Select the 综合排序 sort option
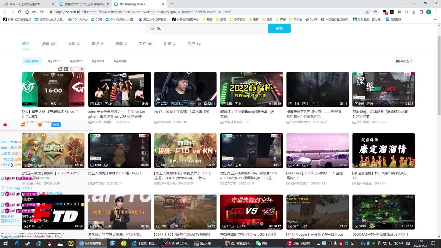This screenshot has height=248, width=441. tap(32, 61)
